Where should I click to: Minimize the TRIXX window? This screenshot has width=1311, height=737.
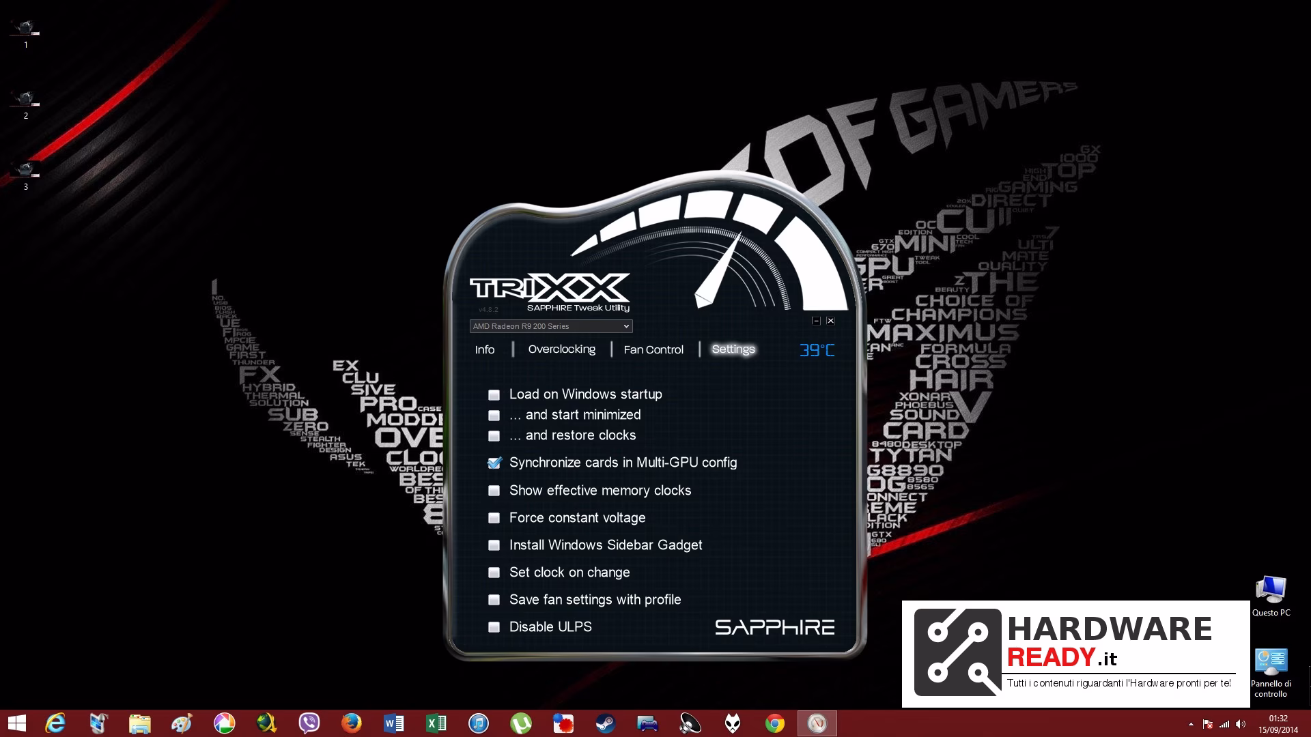click(816, 321)
